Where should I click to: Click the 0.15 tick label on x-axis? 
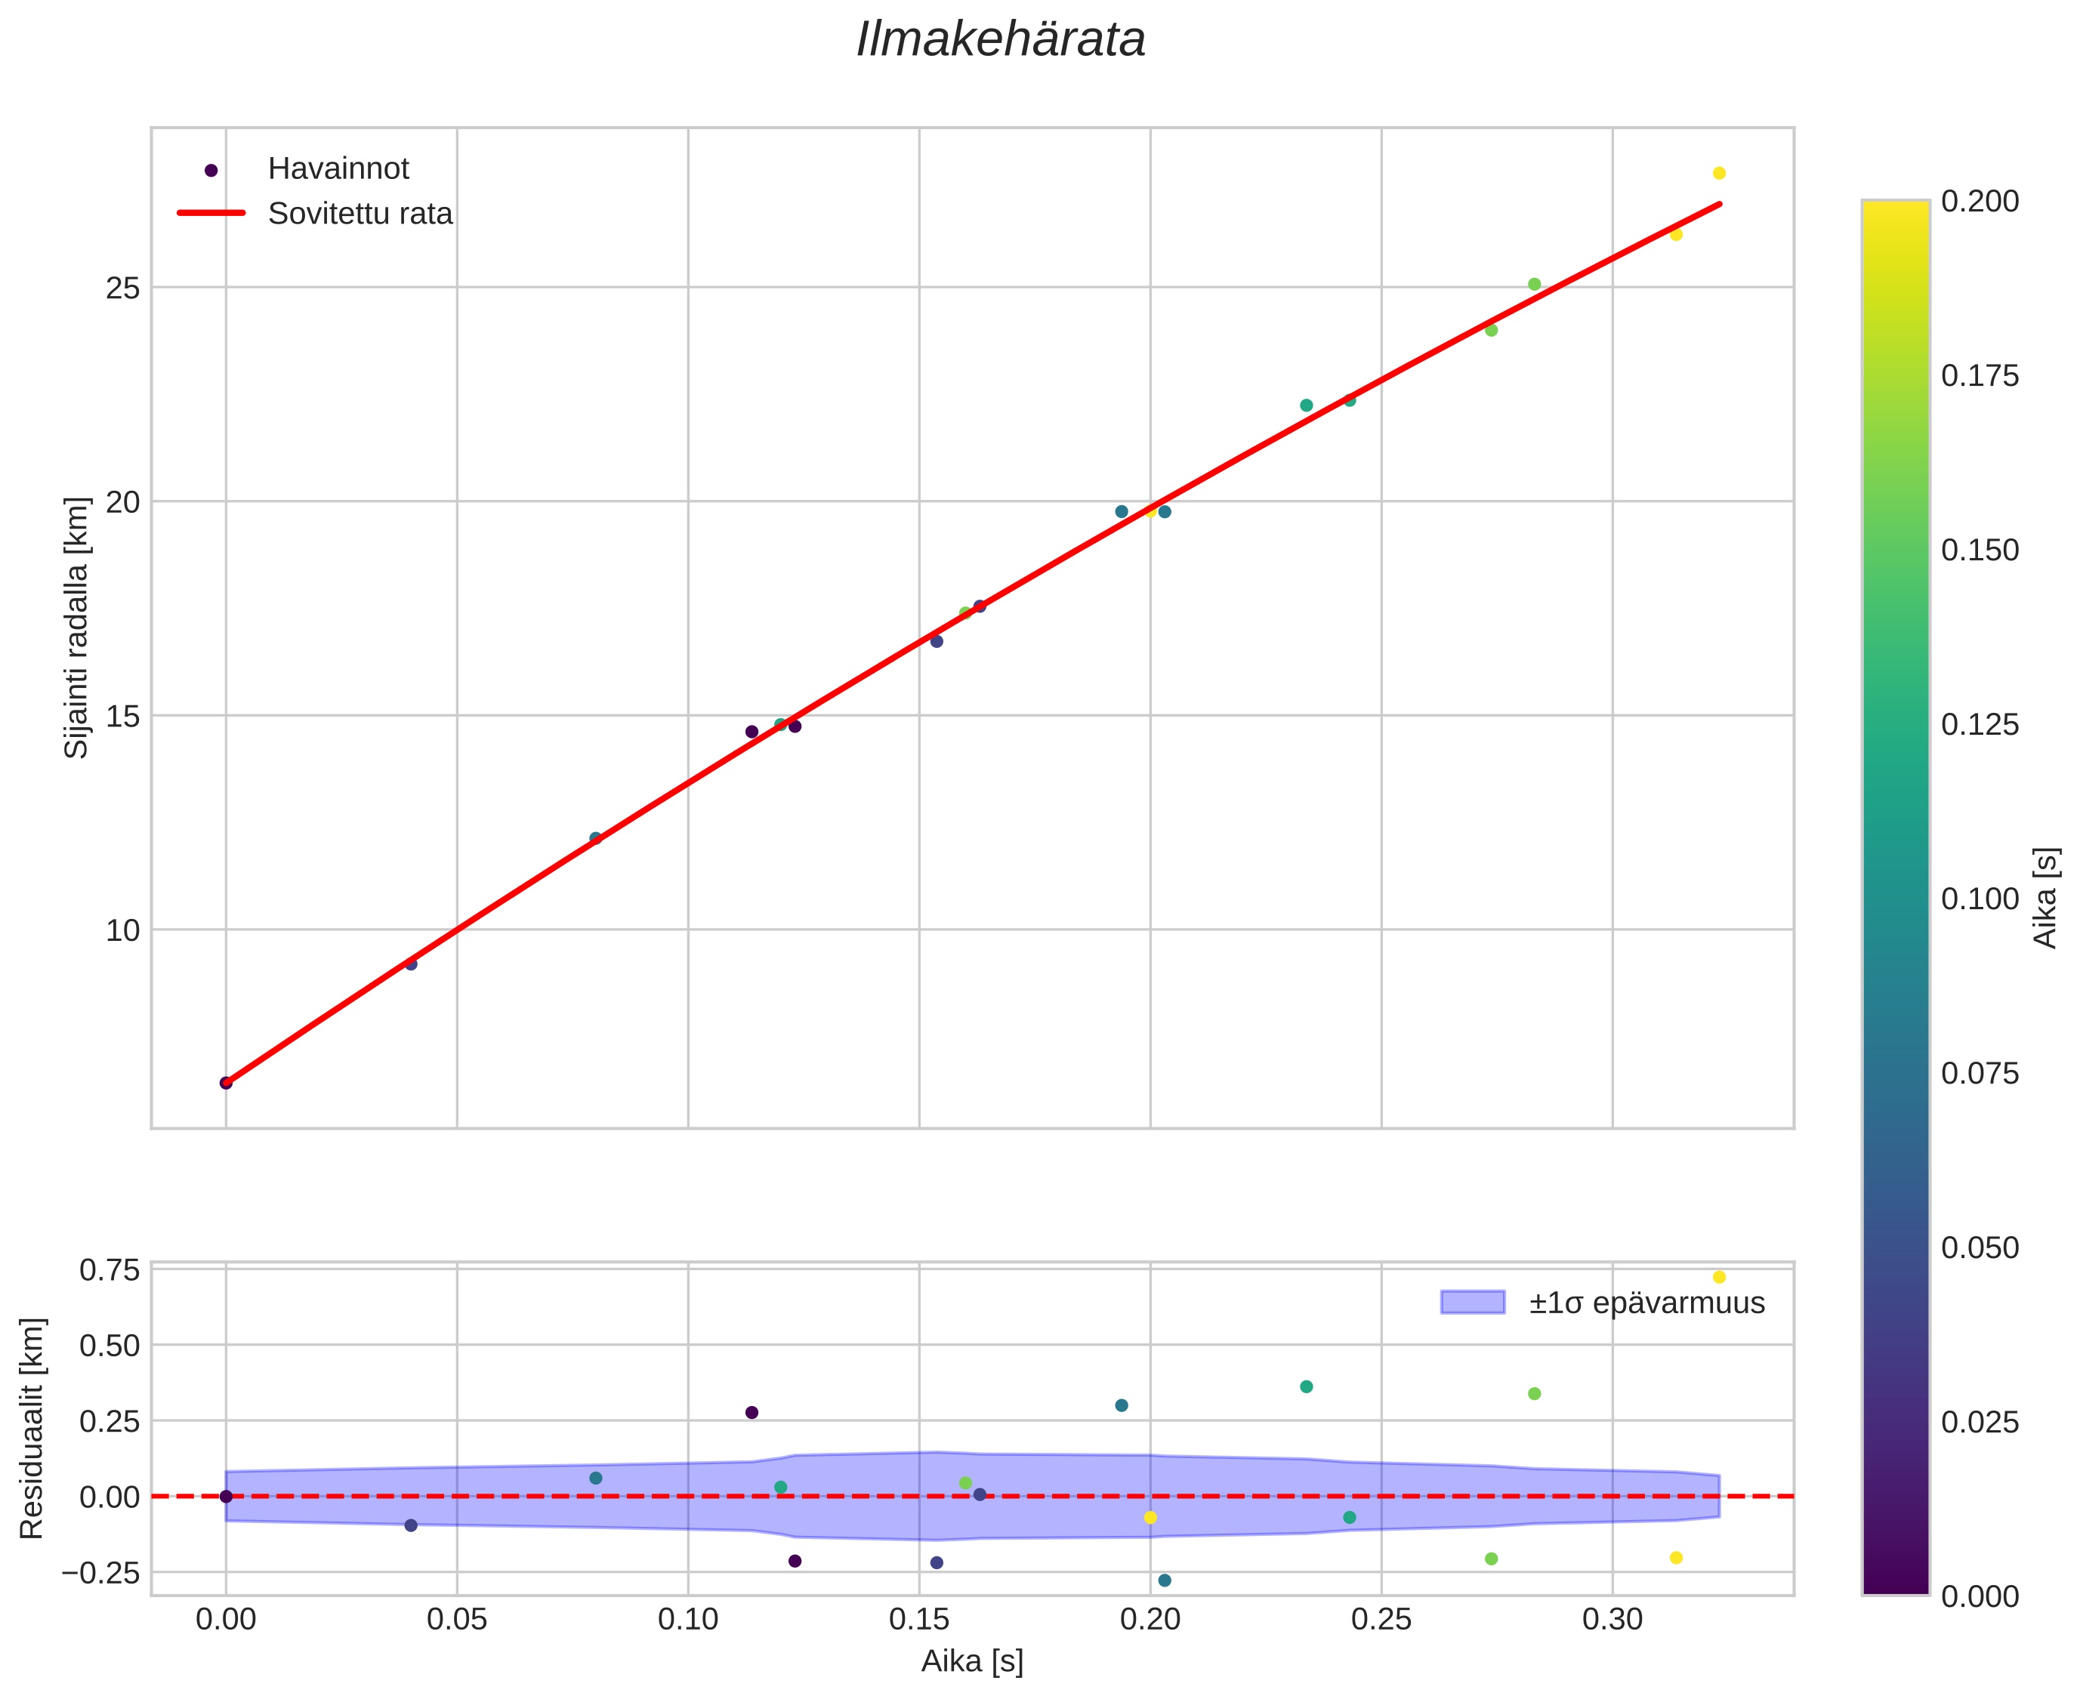pyautogui.click(x=918, y=1620)
